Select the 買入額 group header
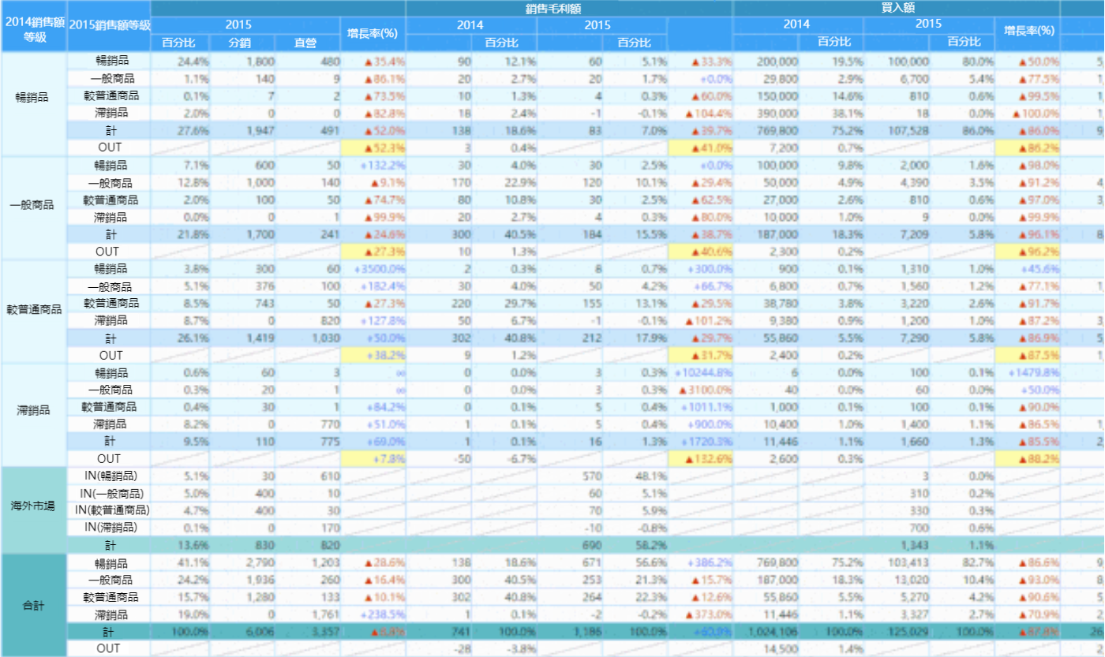The width and height of the screenshot is (1105, 657). click(x=896, y=8)
